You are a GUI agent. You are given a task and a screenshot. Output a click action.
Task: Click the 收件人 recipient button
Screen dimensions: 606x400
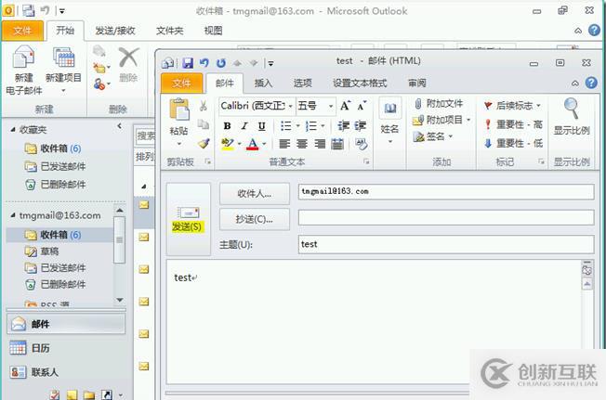[x=255, y=194]
